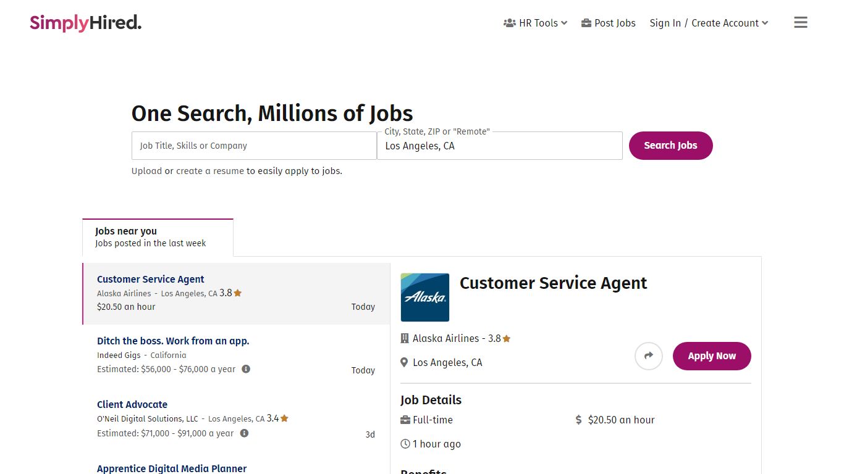
Task: Select the Jobs near you tab
Action: pyautogui.click(x=158, y=237)
